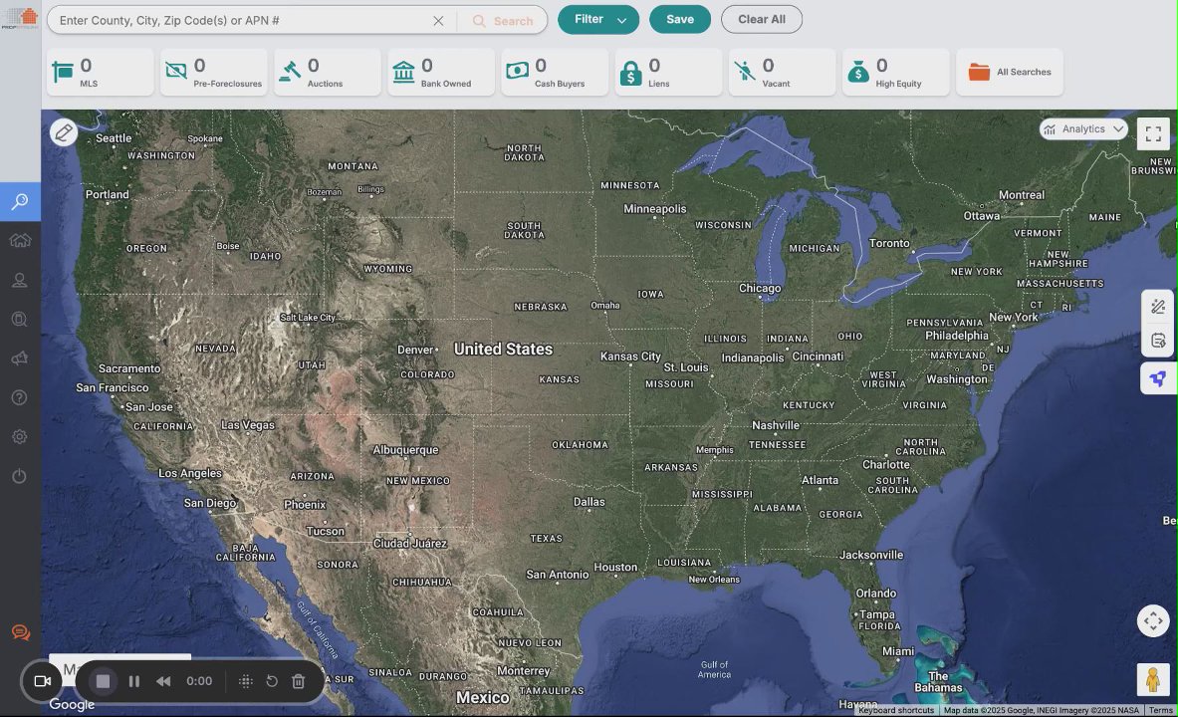Click the Los Angeles label on map

(190, 473)
